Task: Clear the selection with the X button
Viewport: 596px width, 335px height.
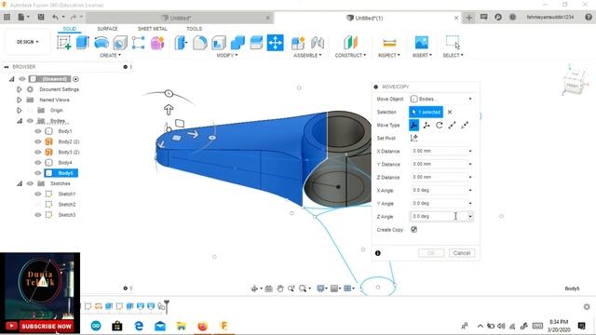Action: [450, 112]
